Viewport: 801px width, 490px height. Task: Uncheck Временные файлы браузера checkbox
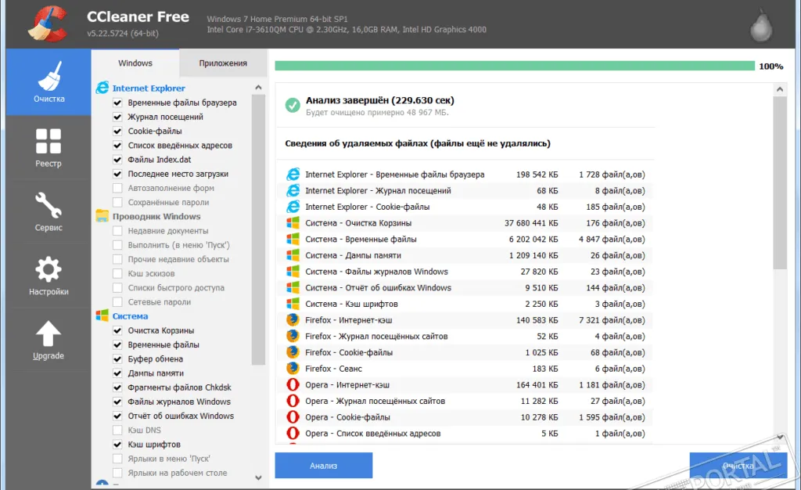(117, 103)
